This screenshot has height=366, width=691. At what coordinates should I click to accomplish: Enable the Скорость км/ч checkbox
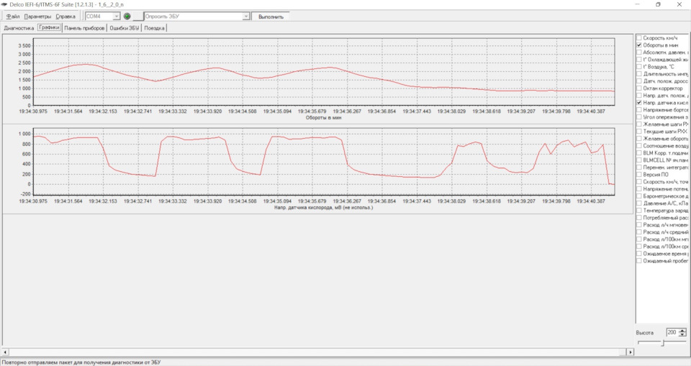click(x=639, y=38)
